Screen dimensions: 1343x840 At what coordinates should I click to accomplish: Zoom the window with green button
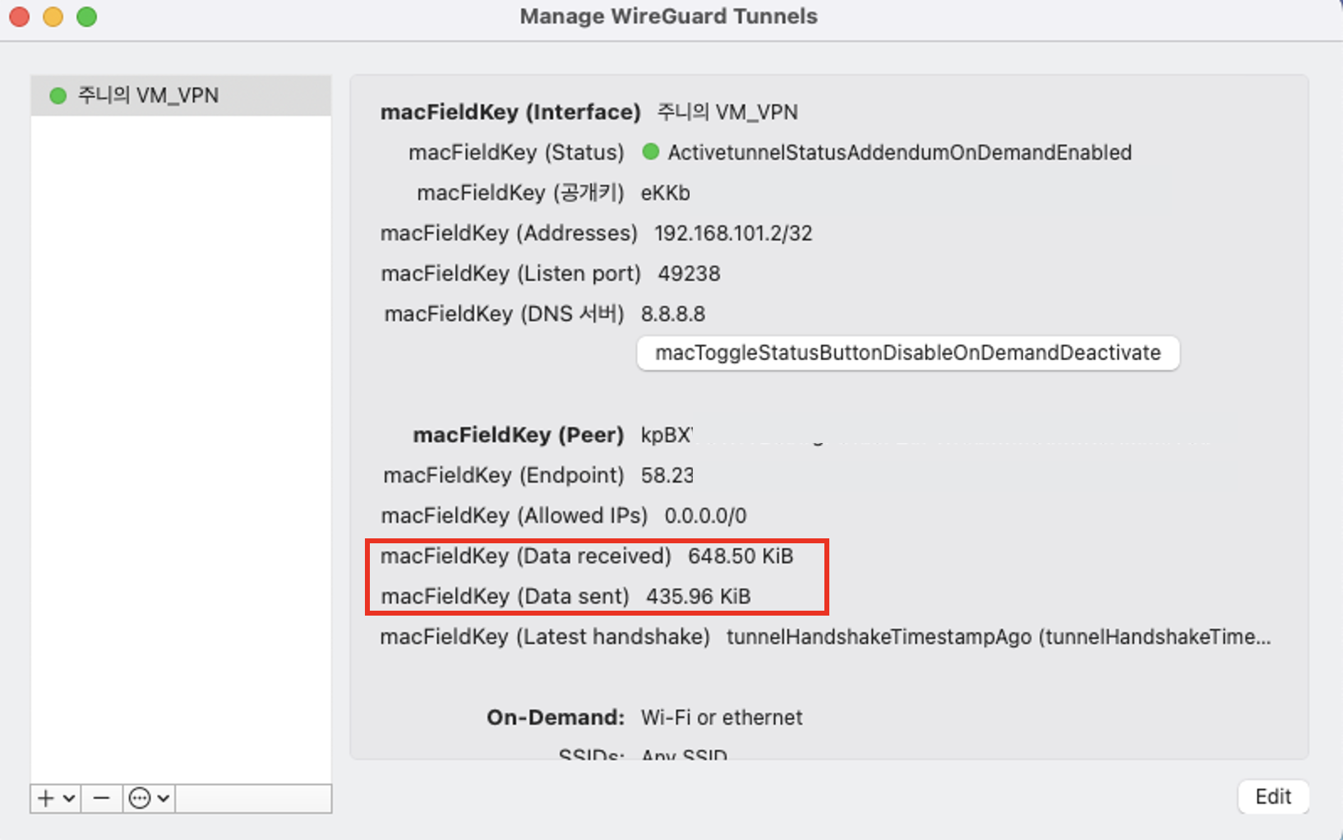click(x=86, y=16)
